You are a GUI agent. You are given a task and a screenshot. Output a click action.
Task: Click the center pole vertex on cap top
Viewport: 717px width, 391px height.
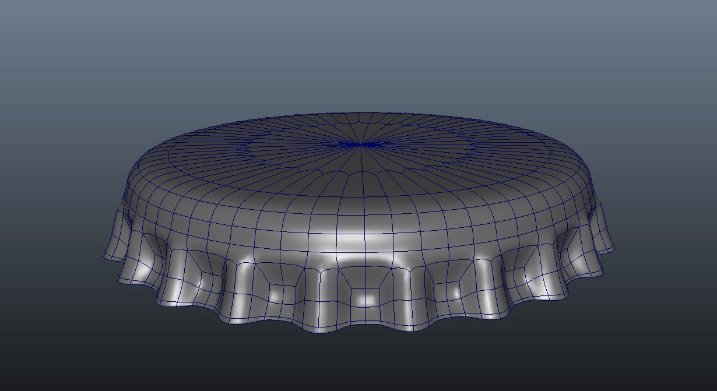point(361,144)
